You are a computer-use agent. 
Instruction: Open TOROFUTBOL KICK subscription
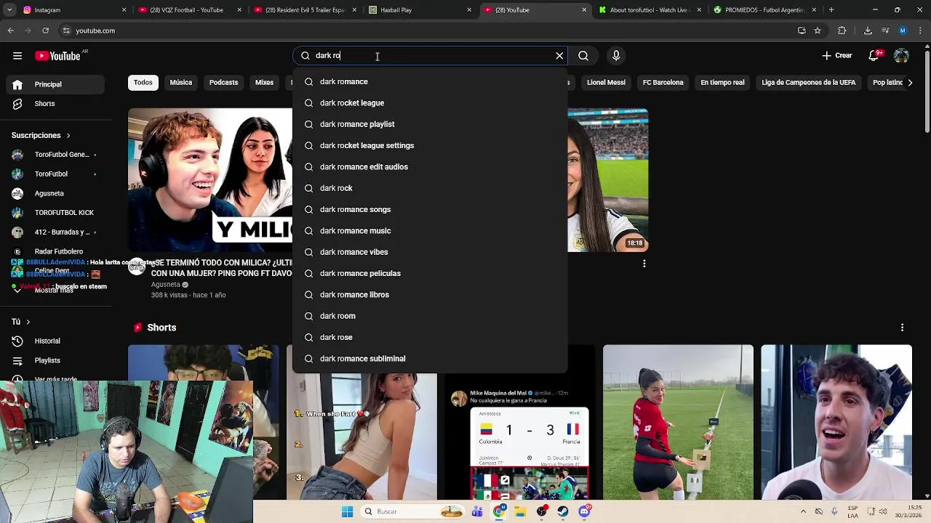point(55,213)
